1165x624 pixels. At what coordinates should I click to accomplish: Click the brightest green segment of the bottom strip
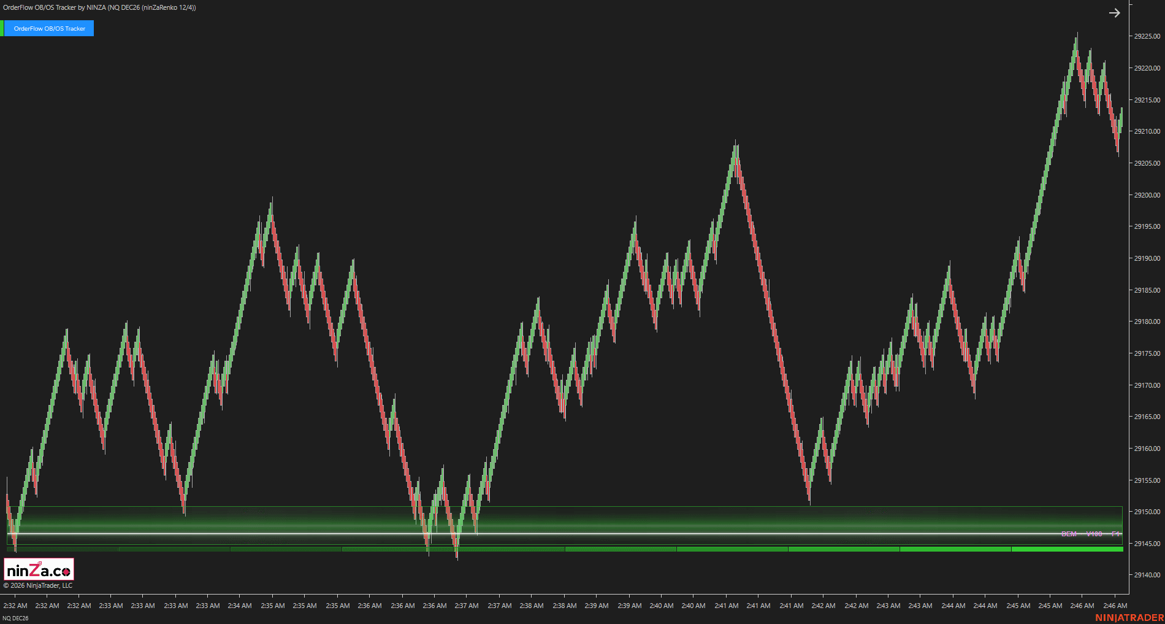click(1067, 549)
